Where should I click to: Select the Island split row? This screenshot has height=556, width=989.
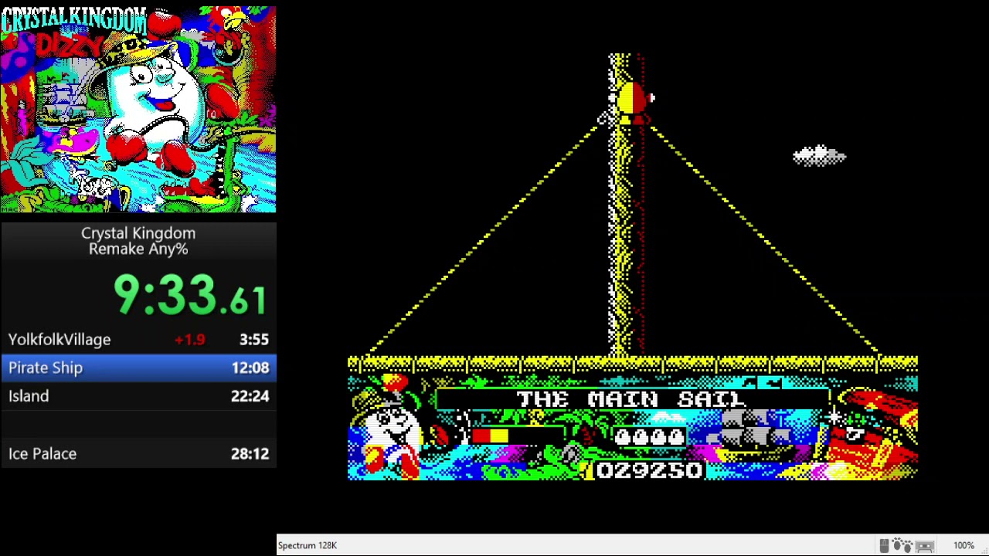(x=138, y=396)
